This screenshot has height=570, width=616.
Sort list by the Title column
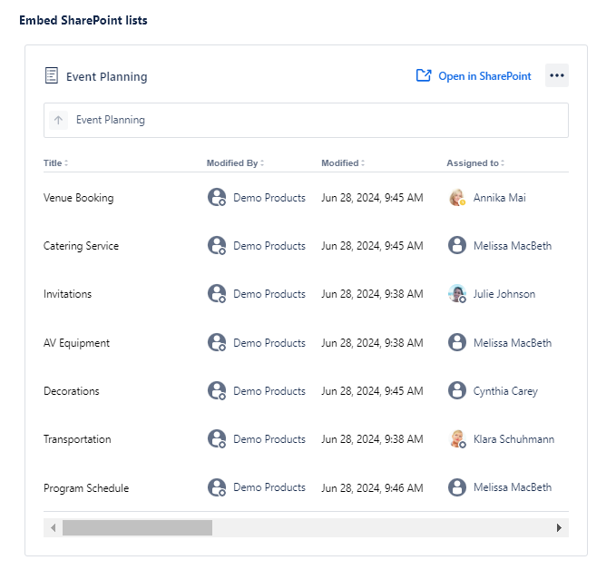click(55, 163)
